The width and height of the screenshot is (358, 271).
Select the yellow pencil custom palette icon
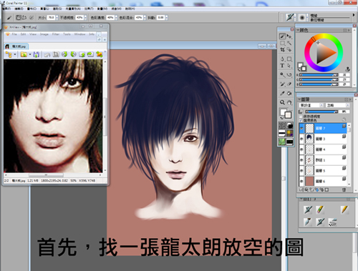(344, 210)
